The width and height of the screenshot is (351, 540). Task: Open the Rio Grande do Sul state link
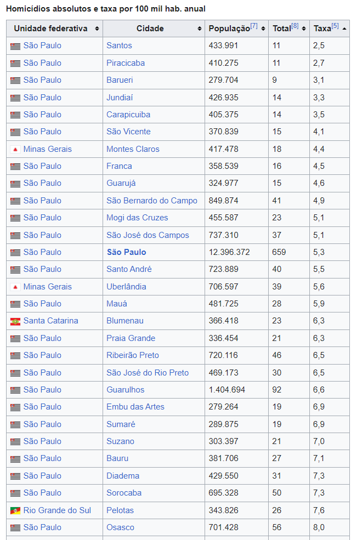click(57, 510)
